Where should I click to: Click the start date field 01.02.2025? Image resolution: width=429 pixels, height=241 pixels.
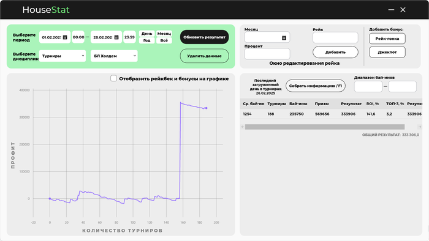point(55,37)
